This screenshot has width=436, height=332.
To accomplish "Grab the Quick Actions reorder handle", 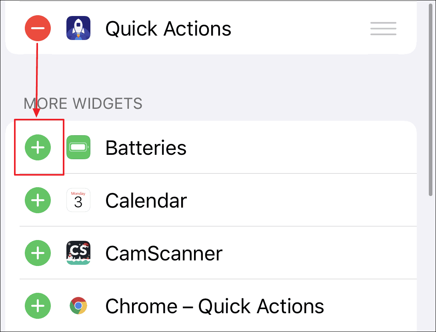I will click(383, 28).
